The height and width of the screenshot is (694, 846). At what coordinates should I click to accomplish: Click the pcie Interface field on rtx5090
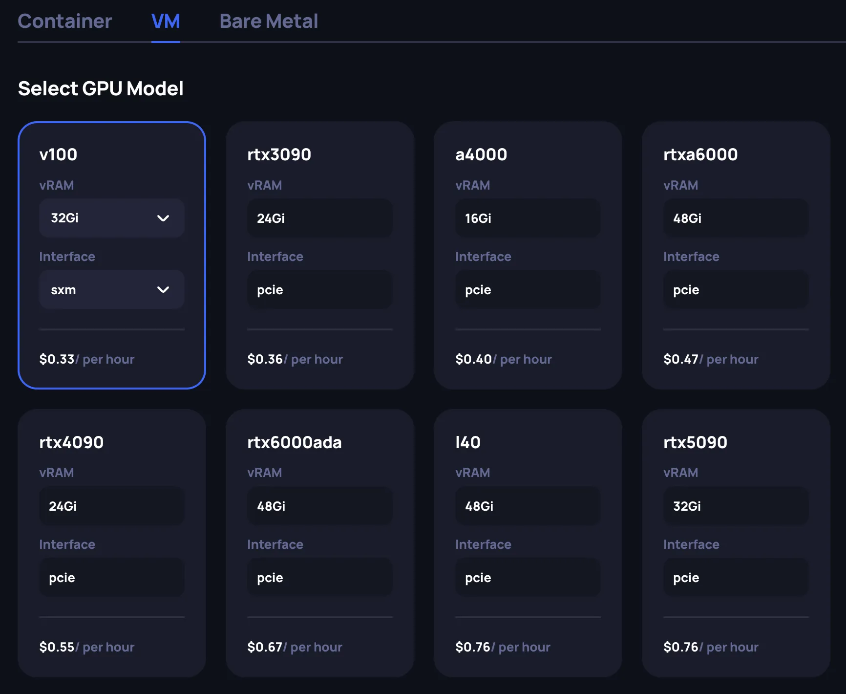(x=736, y=577)
